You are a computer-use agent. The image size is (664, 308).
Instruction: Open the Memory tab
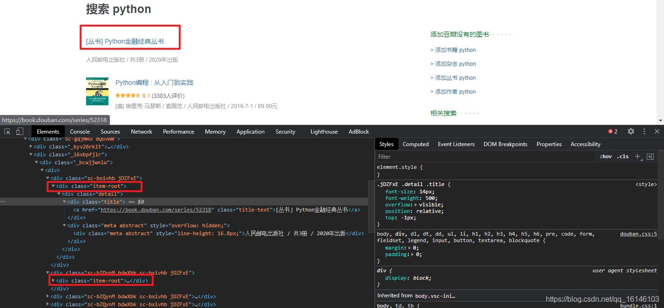pos(215,132)
